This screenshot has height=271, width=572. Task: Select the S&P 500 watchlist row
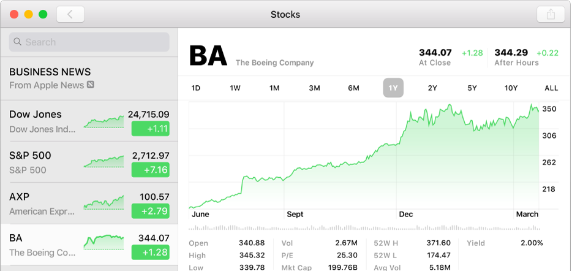[43, 162]
